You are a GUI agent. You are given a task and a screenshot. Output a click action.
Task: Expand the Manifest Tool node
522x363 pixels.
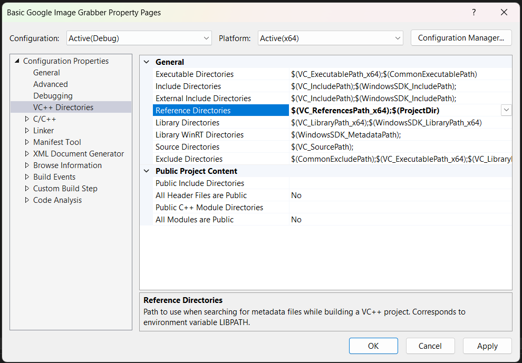(27, 142)
